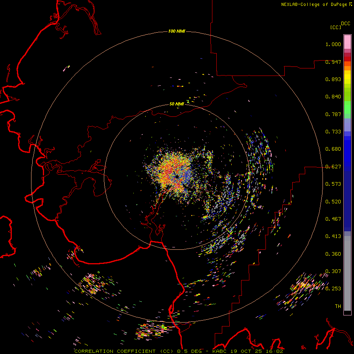
Task: Pick the bright green color bar segment
Action: point(347,107)
